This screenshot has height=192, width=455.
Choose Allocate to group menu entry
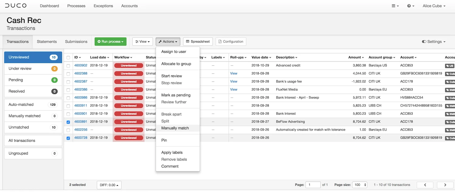coord(178,64)
